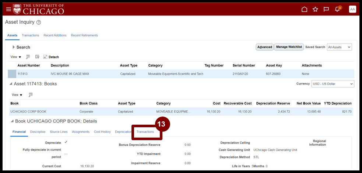Click the Attachments None cell
This screenshot has width=362, height=173.
[x=305, y=74]
